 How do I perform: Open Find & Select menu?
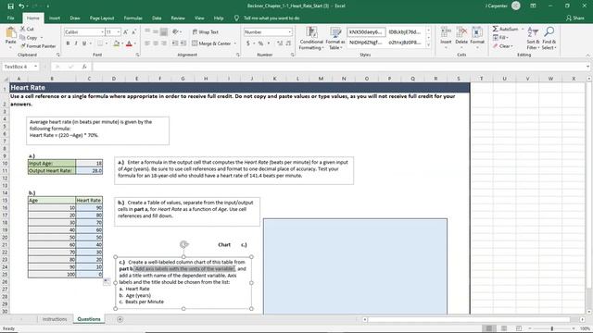click(549, 38)
